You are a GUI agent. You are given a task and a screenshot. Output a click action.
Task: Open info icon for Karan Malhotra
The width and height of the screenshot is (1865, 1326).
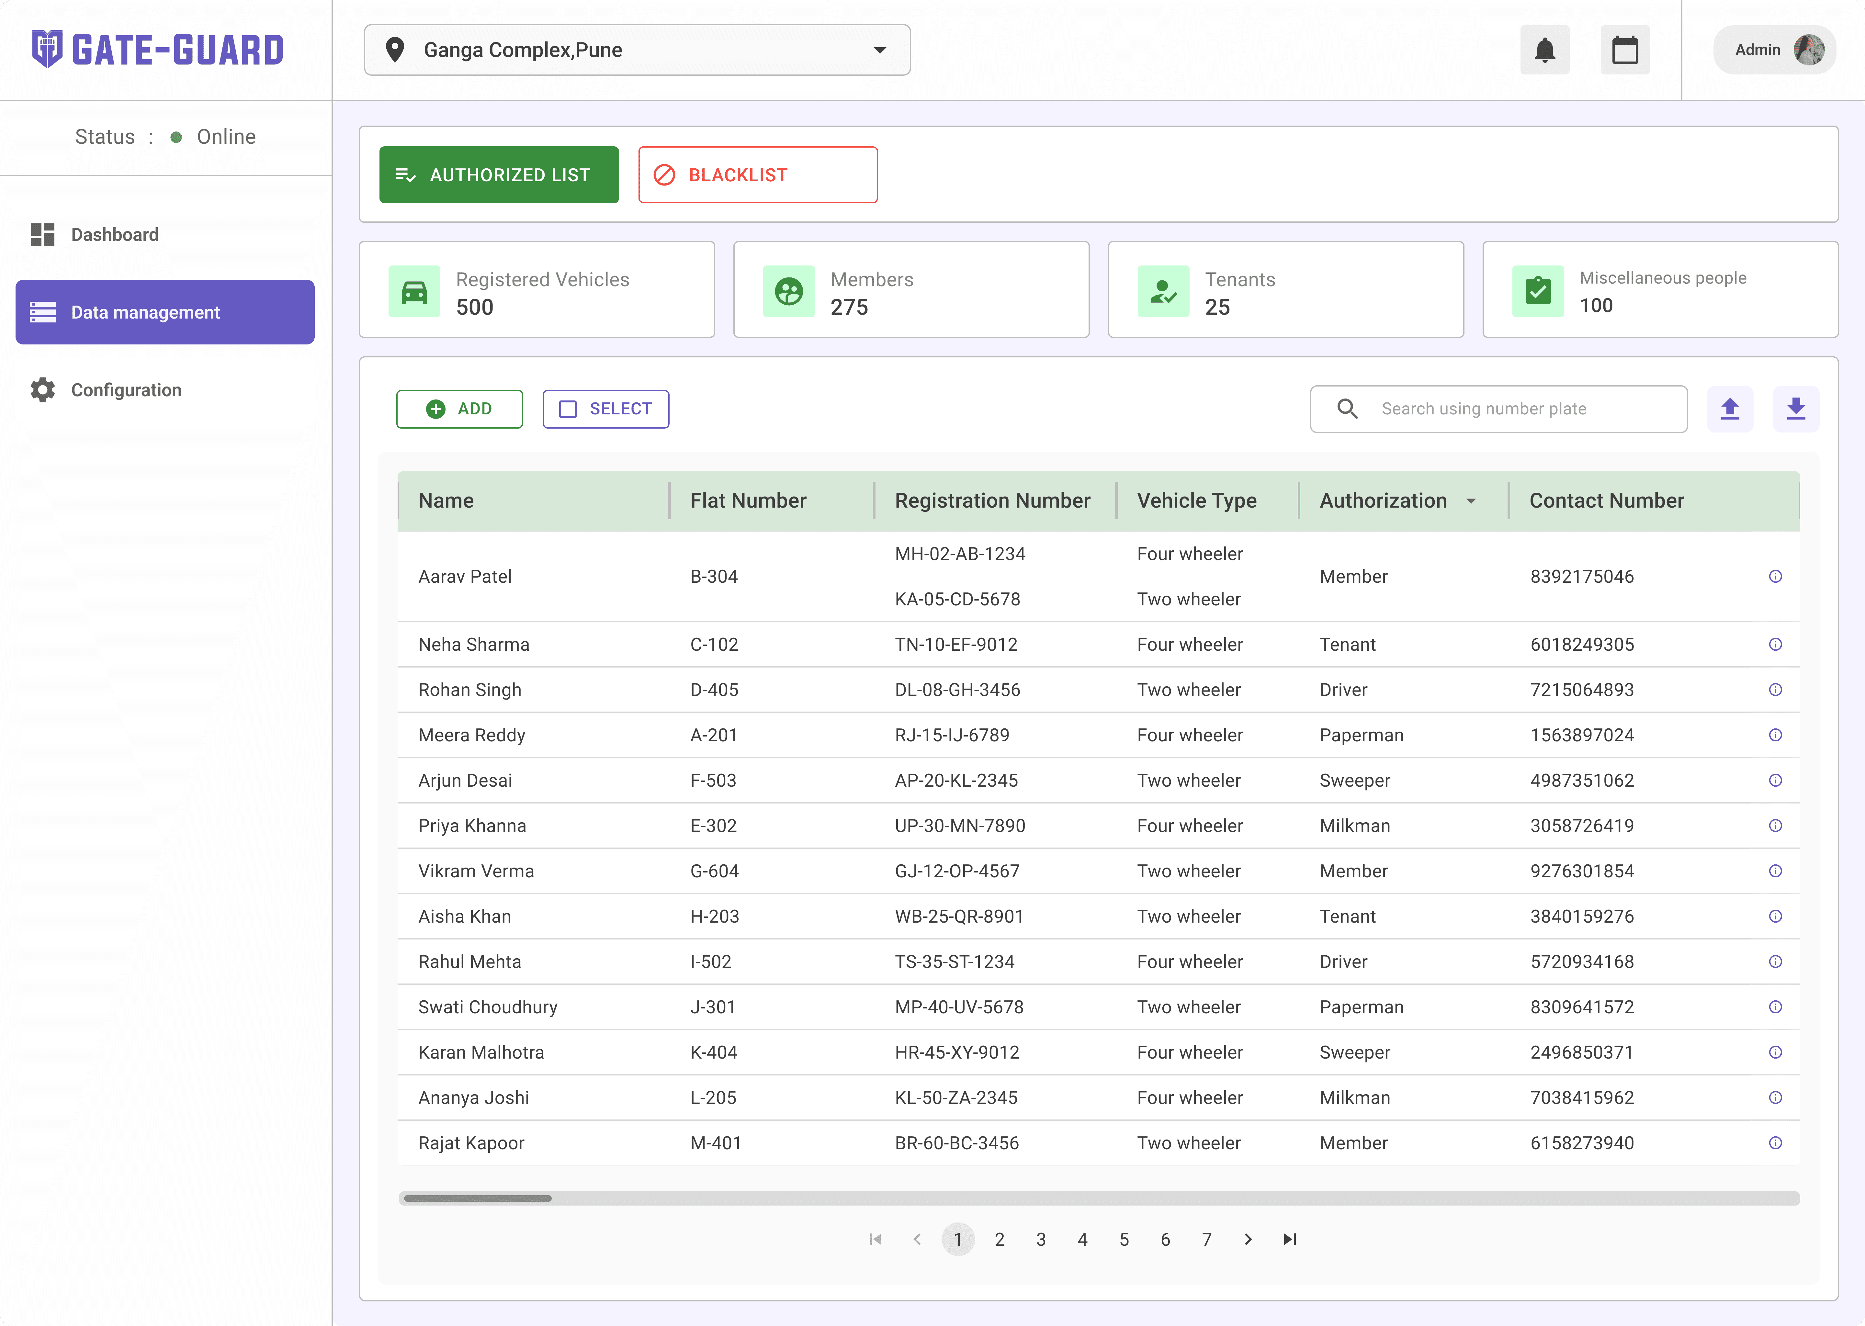pyautogui.click(x=1775, y=1052)
